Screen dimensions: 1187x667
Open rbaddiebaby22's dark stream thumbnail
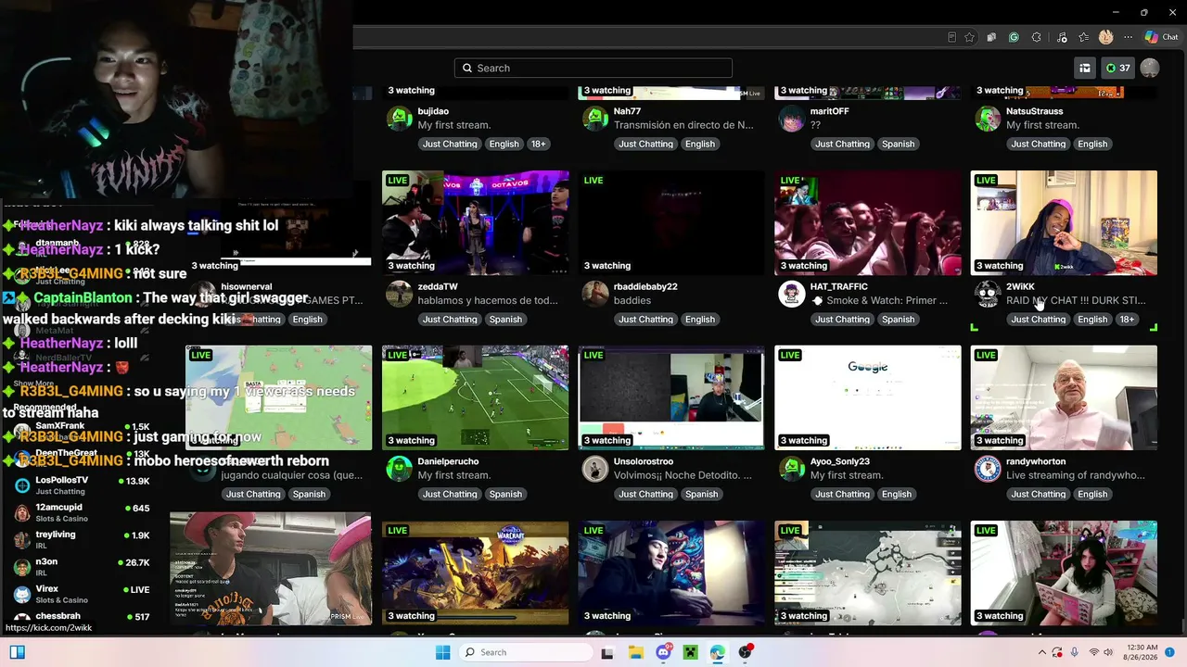click(671, 222)
